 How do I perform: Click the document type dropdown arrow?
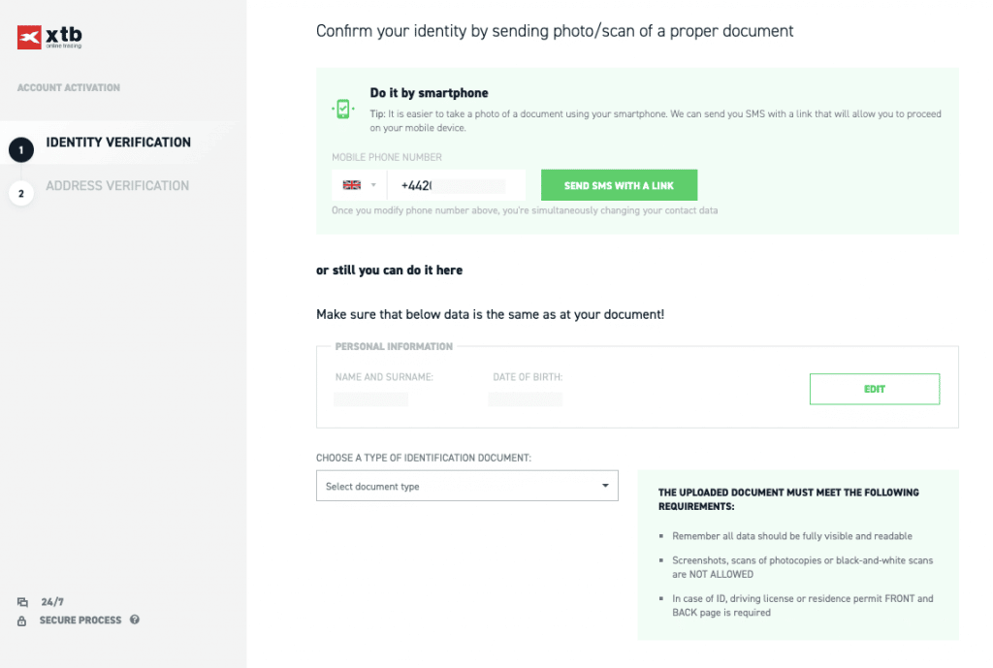click(x=605, y=486)
